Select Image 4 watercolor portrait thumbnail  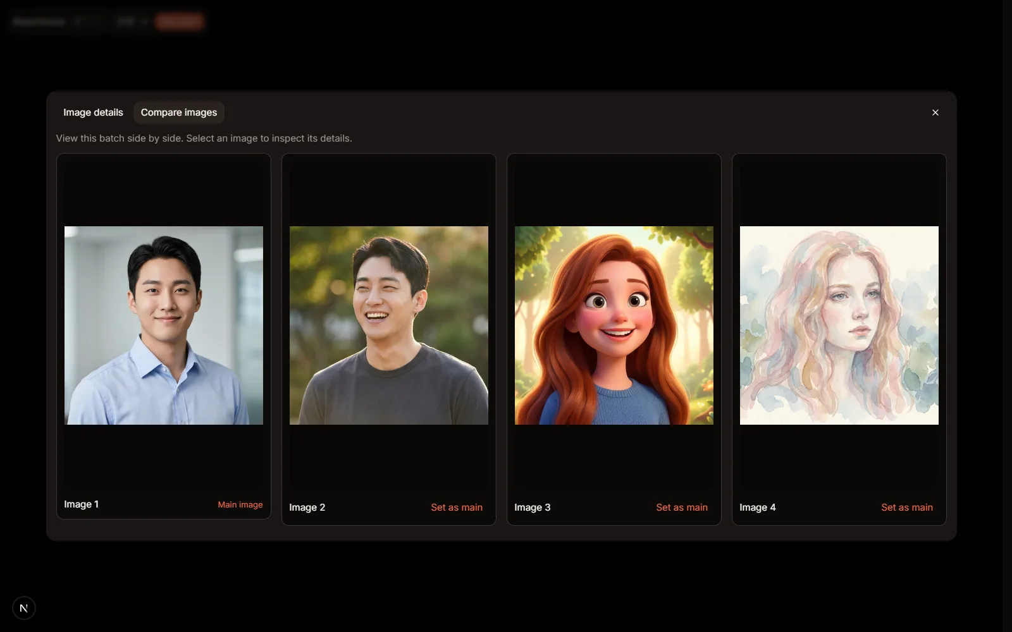[x=839, y=325]
